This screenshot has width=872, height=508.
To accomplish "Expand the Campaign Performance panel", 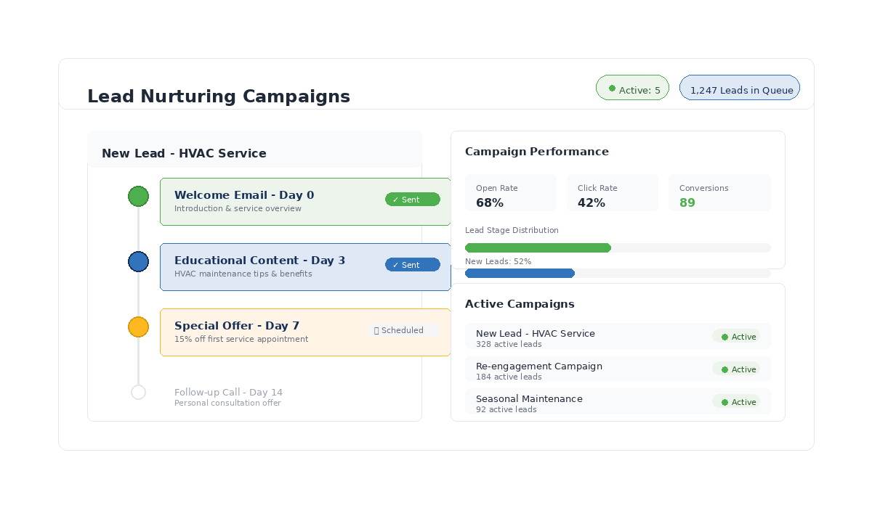I will (536, 151).
